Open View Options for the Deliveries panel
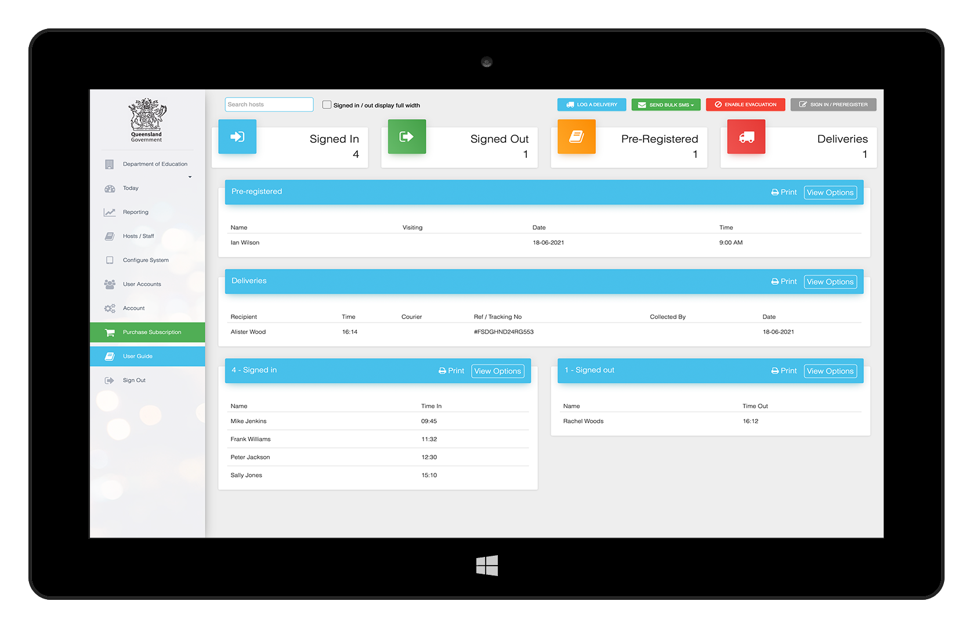 (x=830, y=281)
